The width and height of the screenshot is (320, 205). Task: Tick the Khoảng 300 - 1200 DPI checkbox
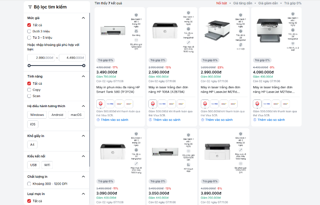(29, 184)
